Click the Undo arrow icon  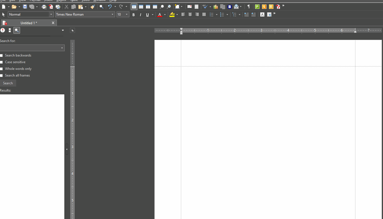coord(110,7)
